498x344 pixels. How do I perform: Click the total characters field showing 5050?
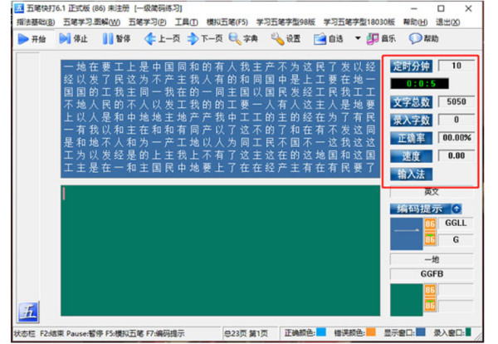[x=456, y=101]
